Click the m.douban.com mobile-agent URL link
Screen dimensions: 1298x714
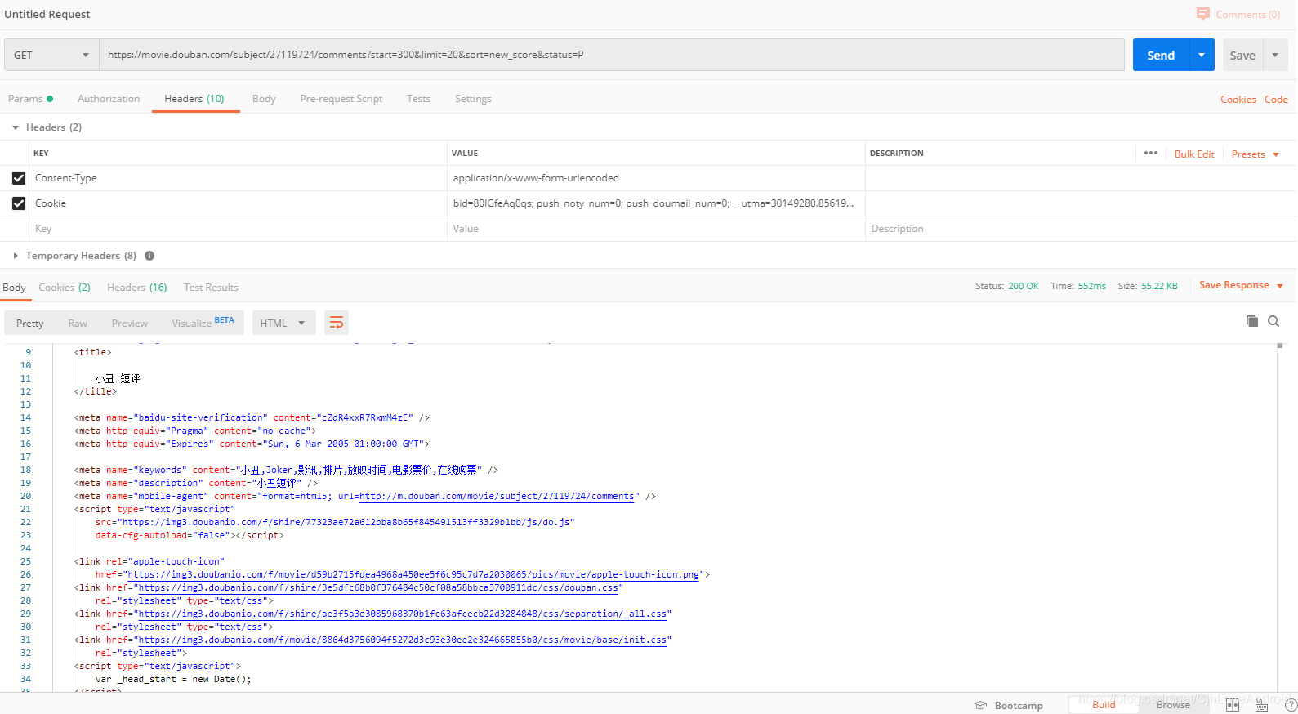coord(497,496)
